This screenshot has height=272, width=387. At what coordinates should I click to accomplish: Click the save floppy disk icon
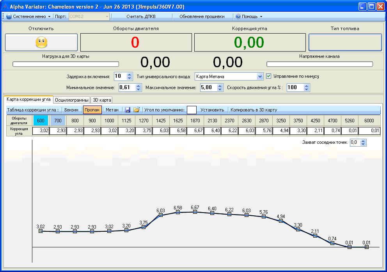[128, 110]
